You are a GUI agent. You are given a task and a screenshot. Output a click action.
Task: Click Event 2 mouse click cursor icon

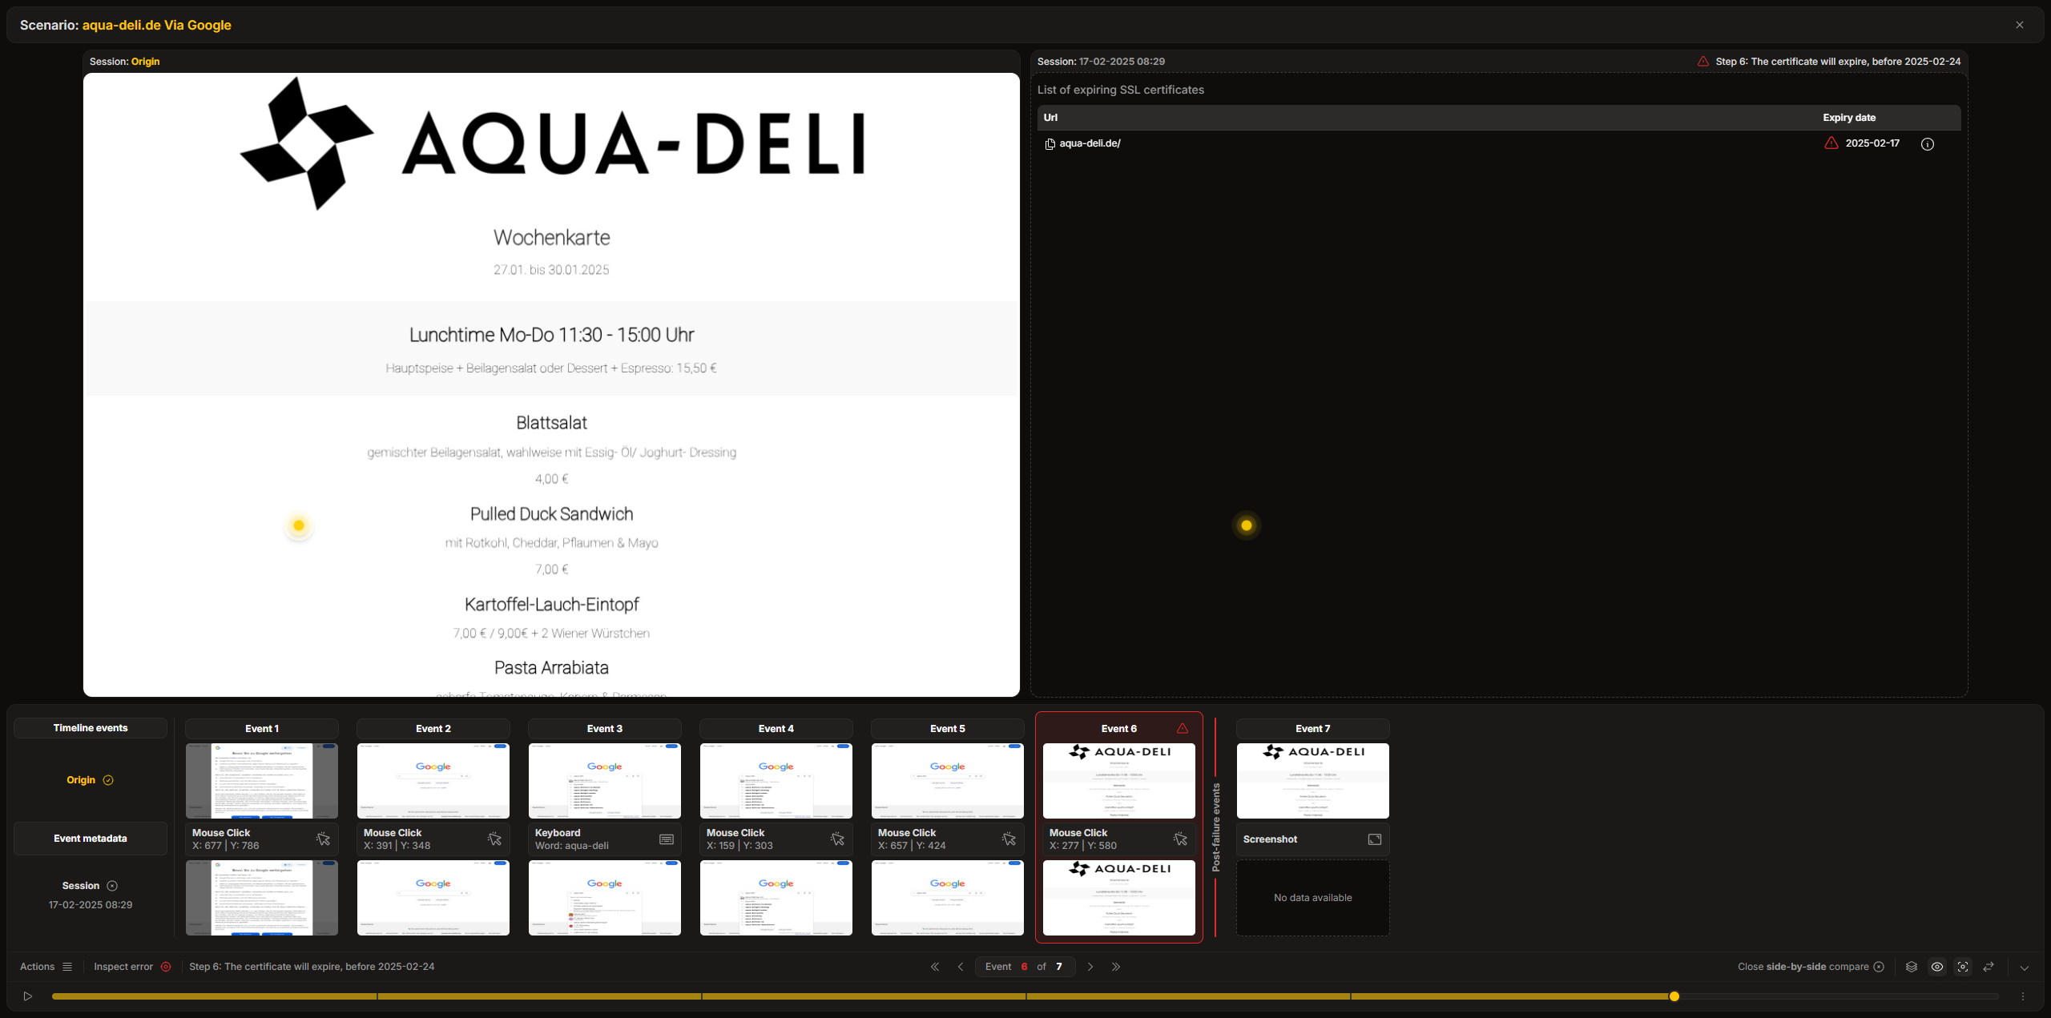(495, 839)
